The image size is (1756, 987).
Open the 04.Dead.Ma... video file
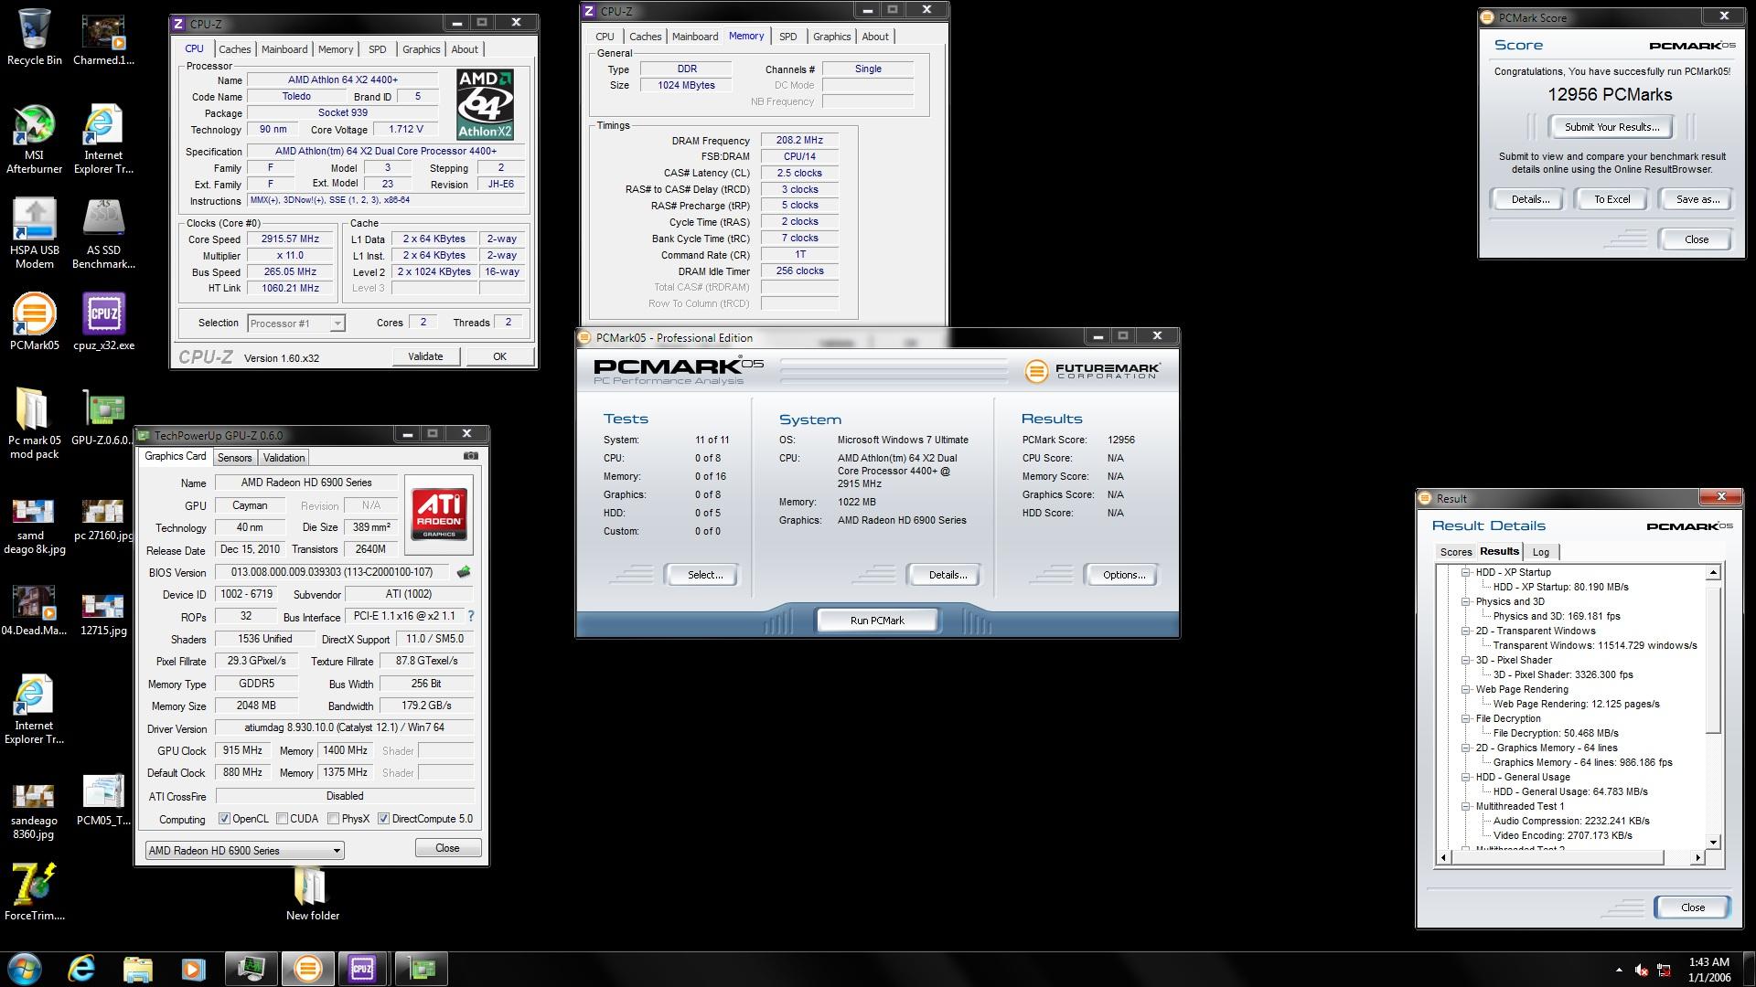pos(34,610)
